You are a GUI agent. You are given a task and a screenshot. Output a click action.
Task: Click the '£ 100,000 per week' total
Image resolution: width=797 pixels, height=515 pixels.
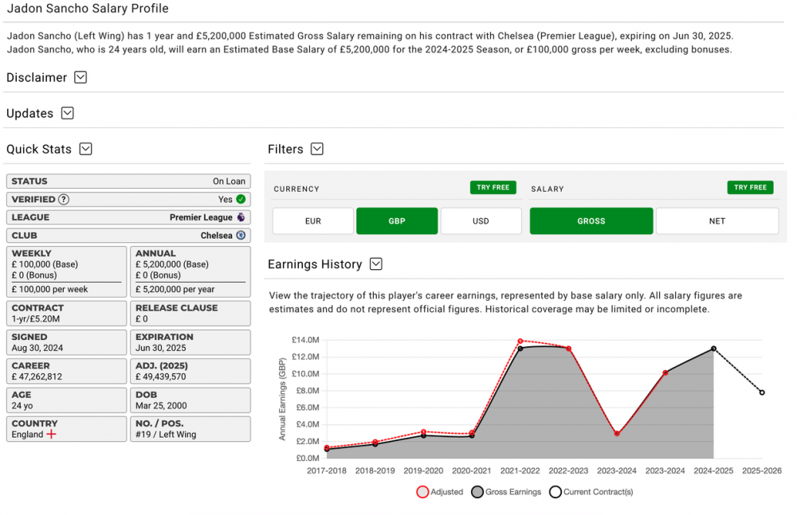(49, 290)
